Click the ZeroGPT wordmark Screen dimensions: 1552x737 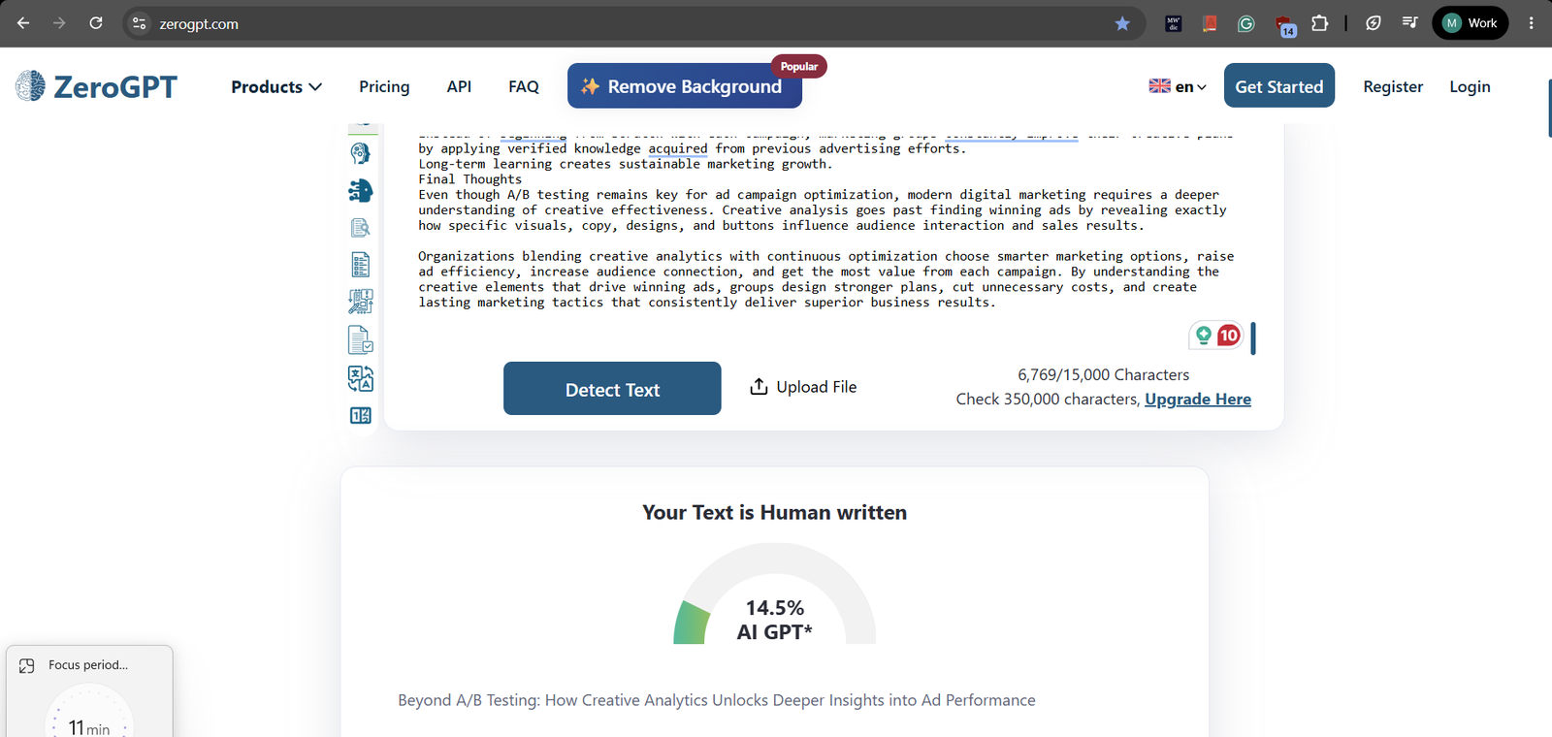point(115,86)
